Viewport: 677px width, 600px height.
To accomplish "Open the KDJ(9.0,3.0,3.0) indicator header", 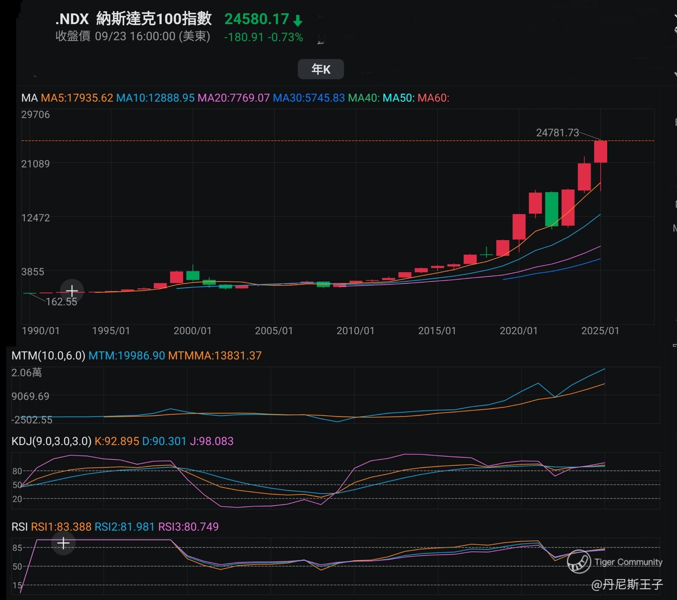I will (51, 441).
